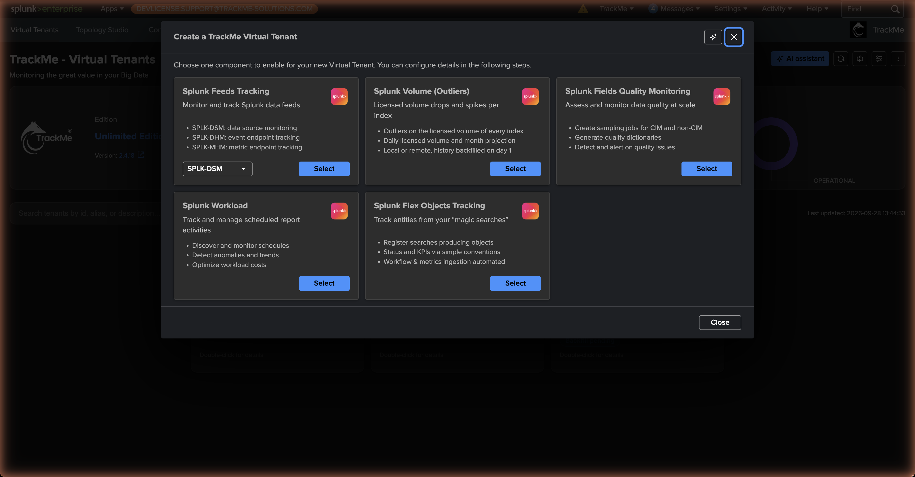
Task: Expand the Settings menu
Action: pos(731,9)
